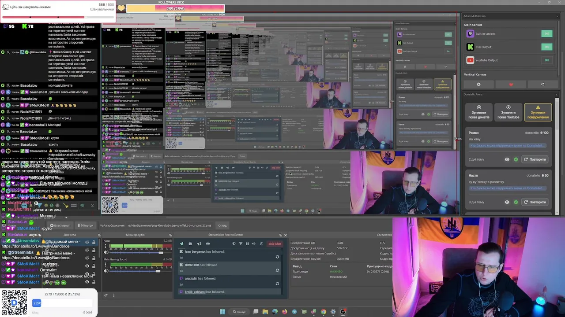Viewport: 565px width, 317px height.
Task: Toggle visibility of the BRIO source
Action: (87, 266)
